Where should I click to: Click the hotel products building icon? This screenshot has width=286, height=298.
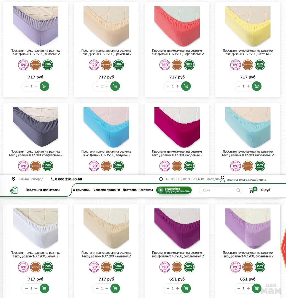tap(14, 190)
